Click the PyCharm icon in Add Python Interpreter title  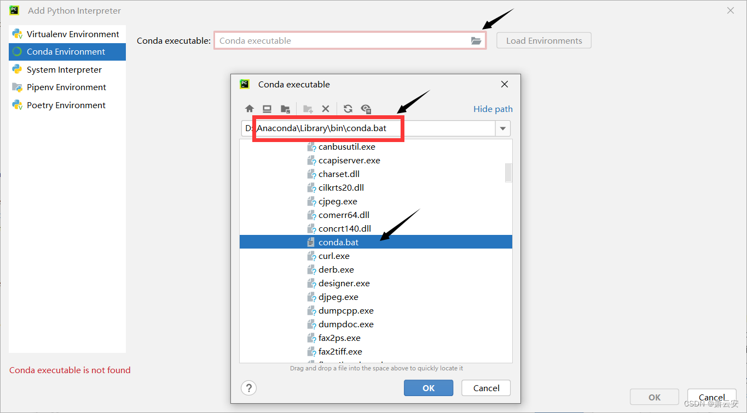(x=14, y=10)
